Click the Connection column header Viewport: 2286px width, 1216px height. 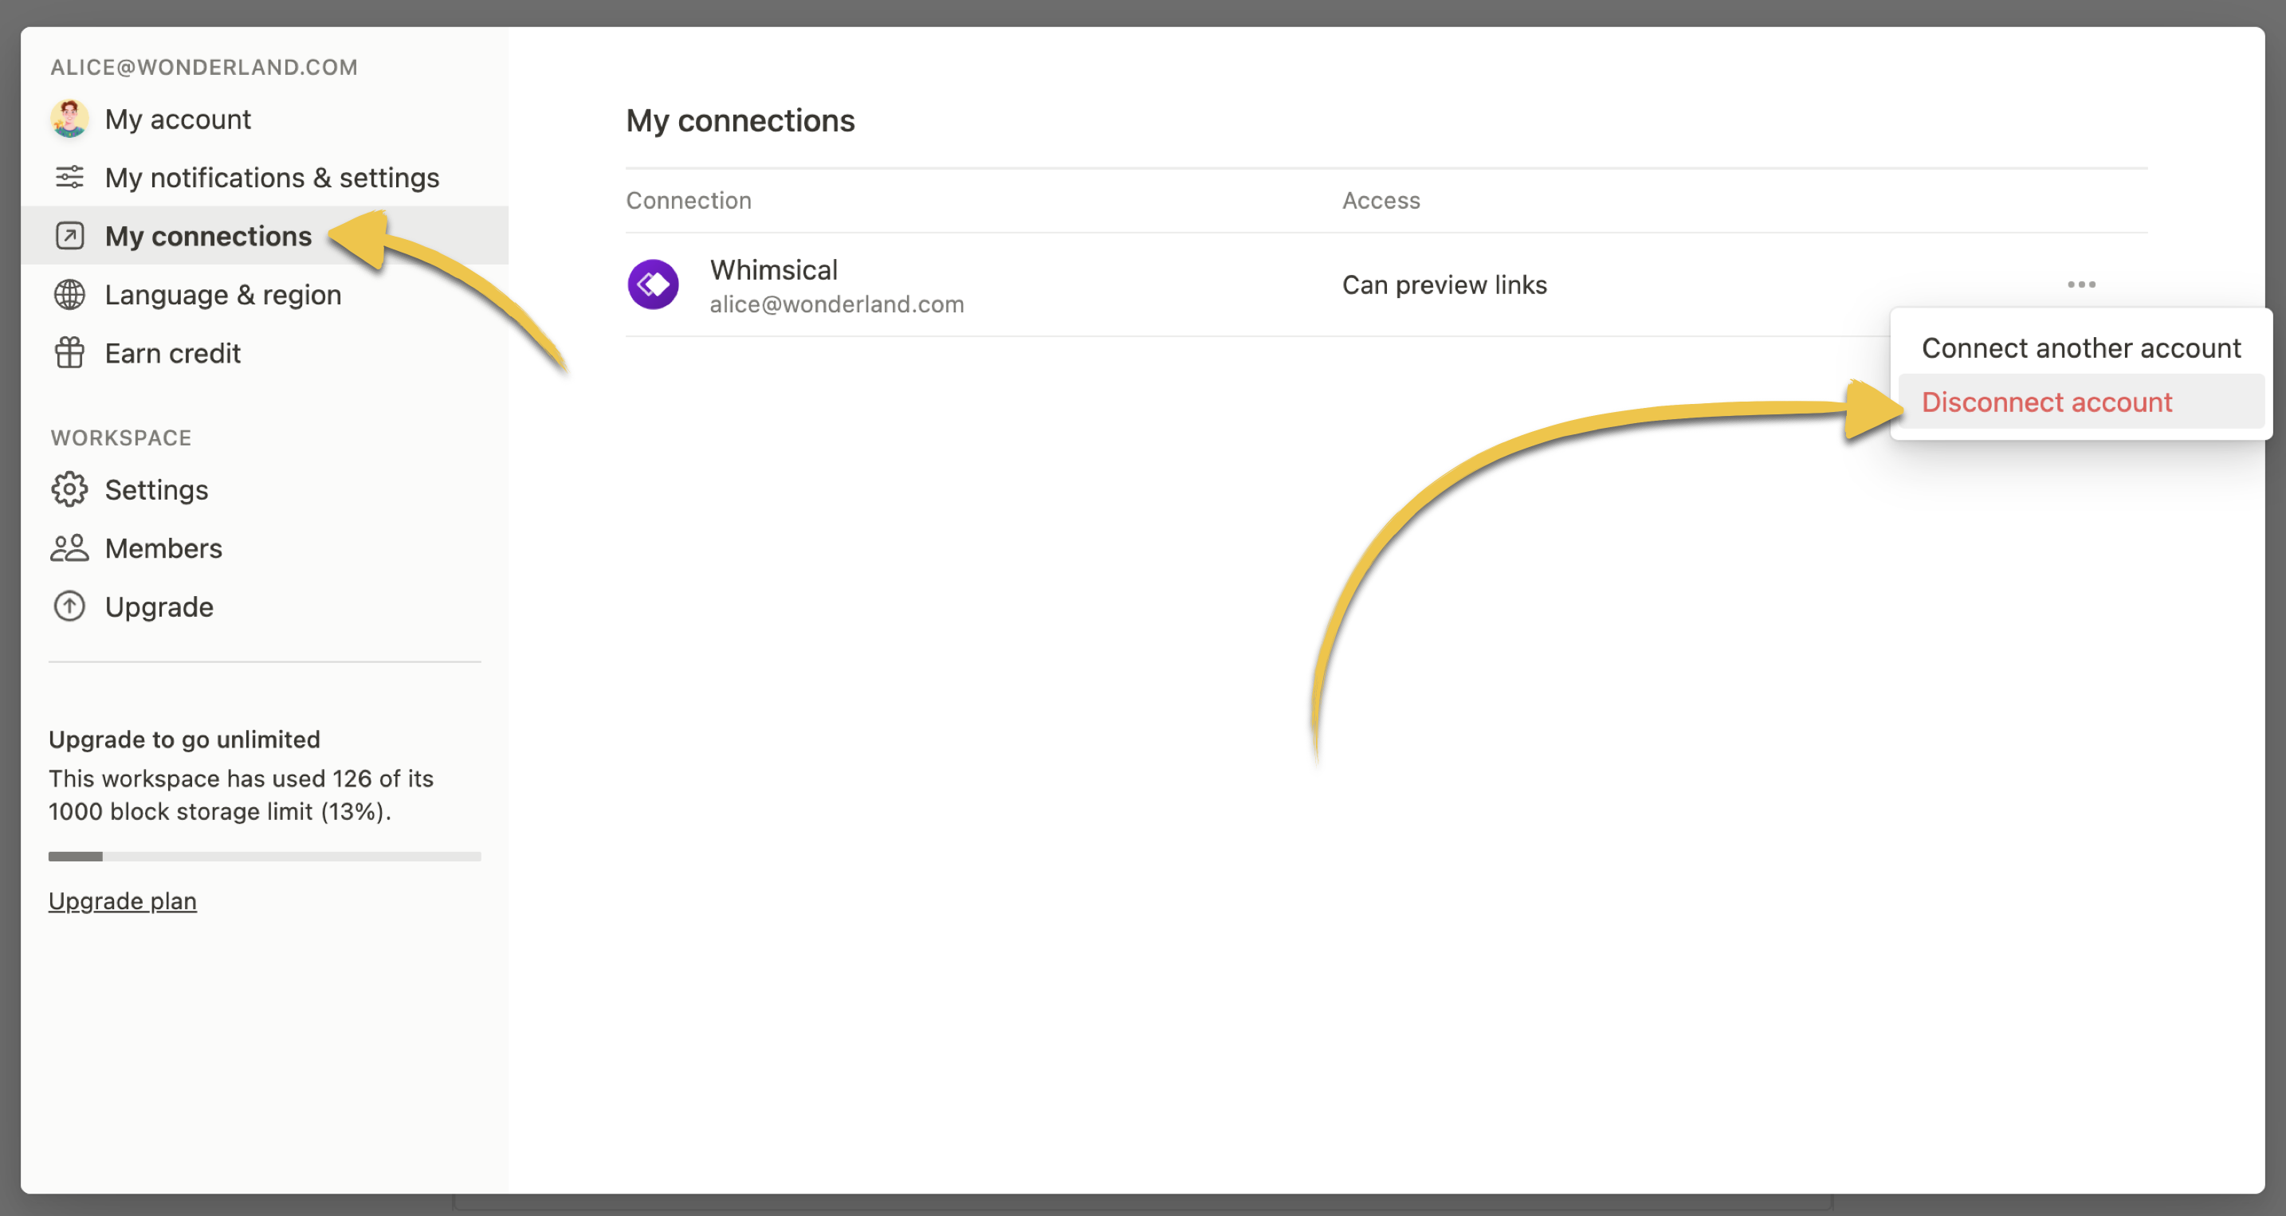coord(689,201)
